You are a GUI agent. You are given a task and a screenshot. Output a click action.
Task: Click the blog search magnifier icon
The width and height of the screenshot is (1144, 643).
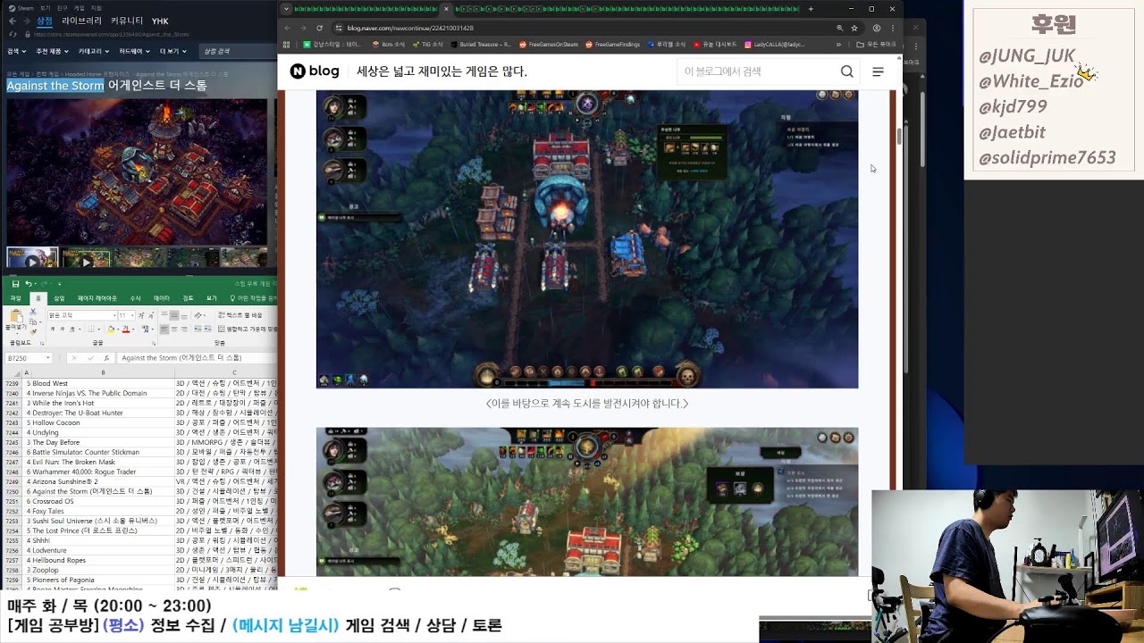846,71
